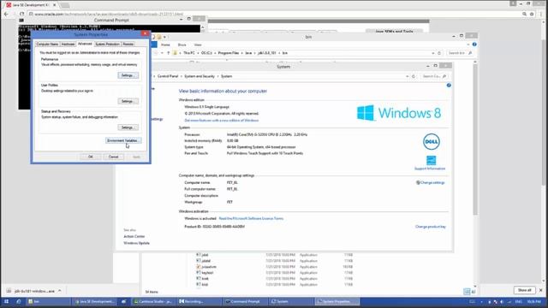Click Program Files breadcrumb in bin window
Image resolution: width=548 pixels, height=308 pixels.
(x=229, y=53)
